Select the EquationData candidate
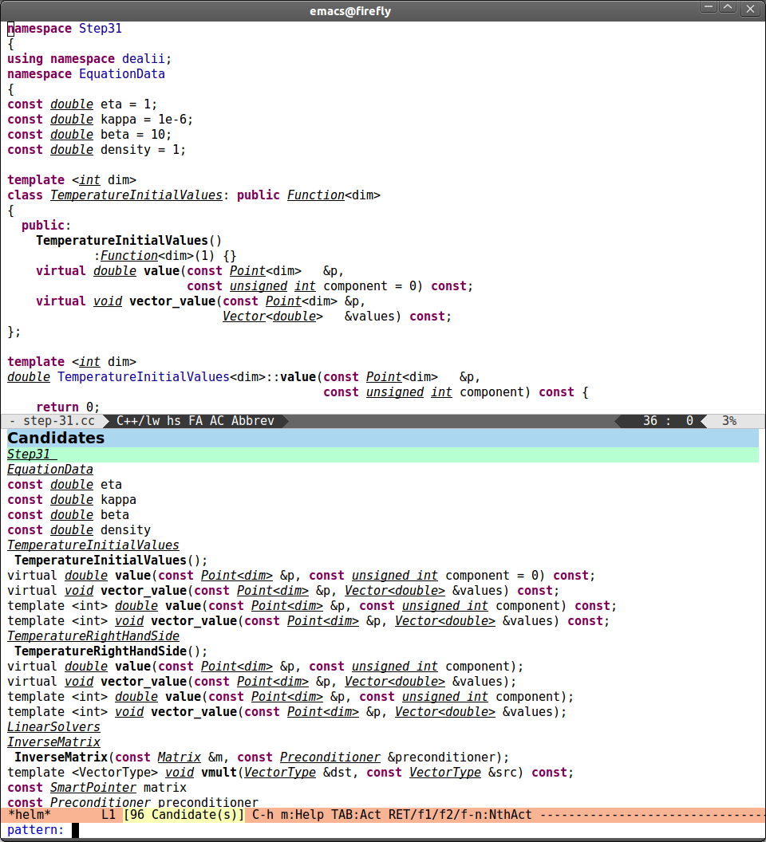Viewport: 766px width, 842px height. (50, 470)
